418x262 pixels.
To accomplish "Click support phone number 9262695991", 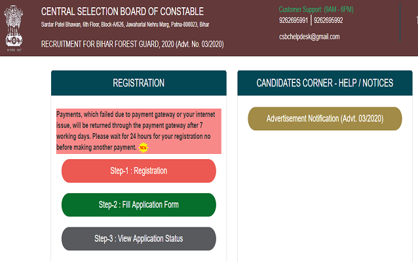I will pos(294,20).
